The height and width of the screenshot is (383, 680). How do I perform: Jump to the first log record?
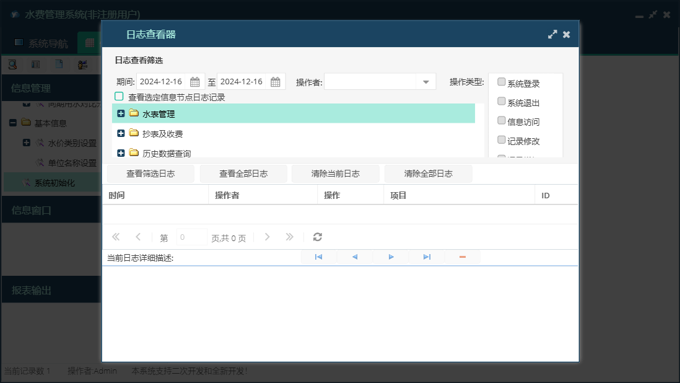318,257
